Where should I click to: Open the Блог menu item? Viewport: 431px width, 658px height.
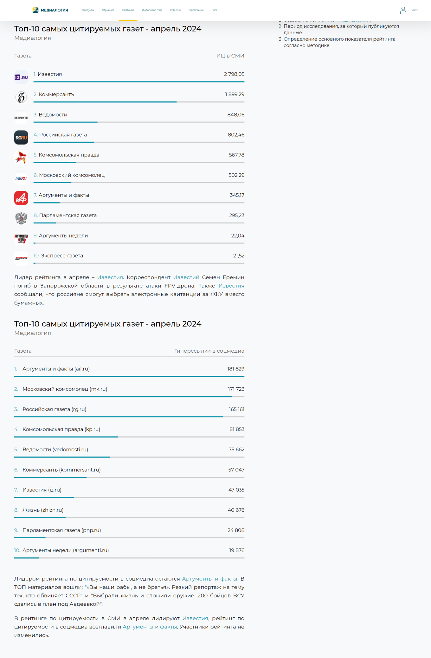coord(214,10)
